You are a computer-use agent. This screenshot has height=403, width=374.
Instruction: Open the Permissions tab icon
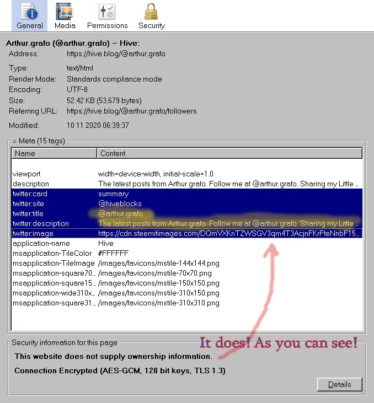107,15
